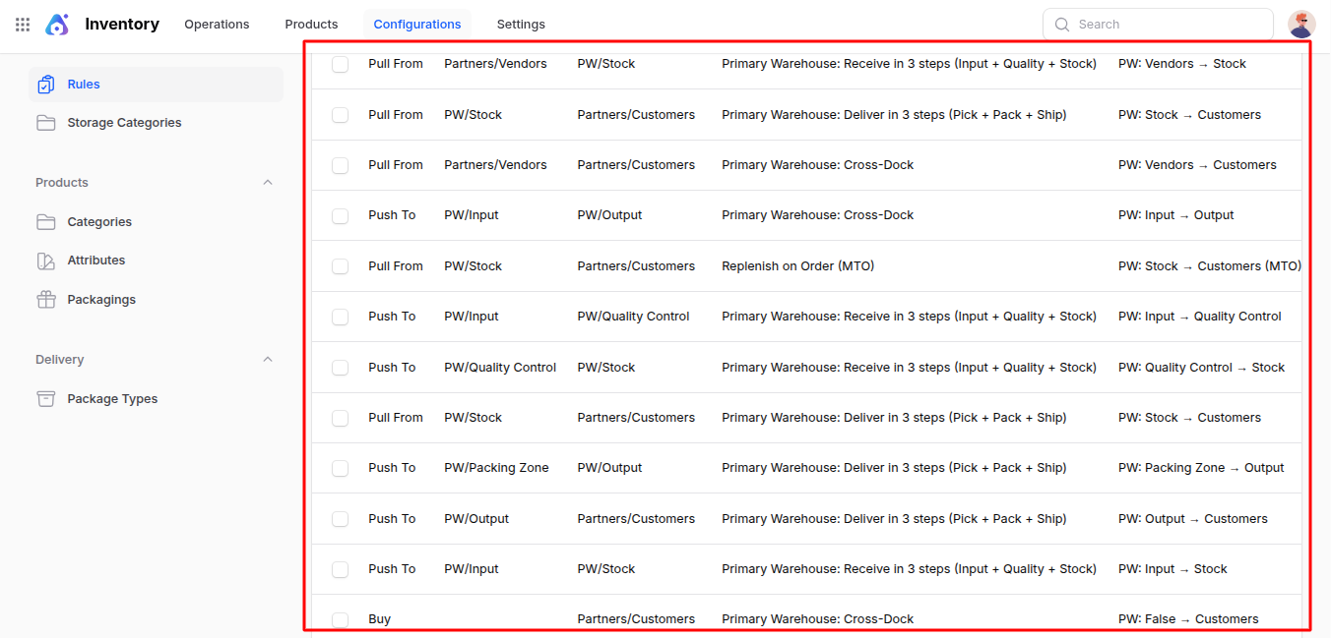1331x638 pixels.
Task: Collapse the Products sidebar section
Action: pyautogui.click(x=268, y=183)
